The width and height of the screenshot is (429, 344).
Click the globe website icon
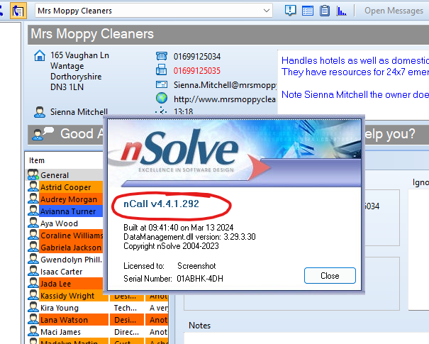pos(162,98)
